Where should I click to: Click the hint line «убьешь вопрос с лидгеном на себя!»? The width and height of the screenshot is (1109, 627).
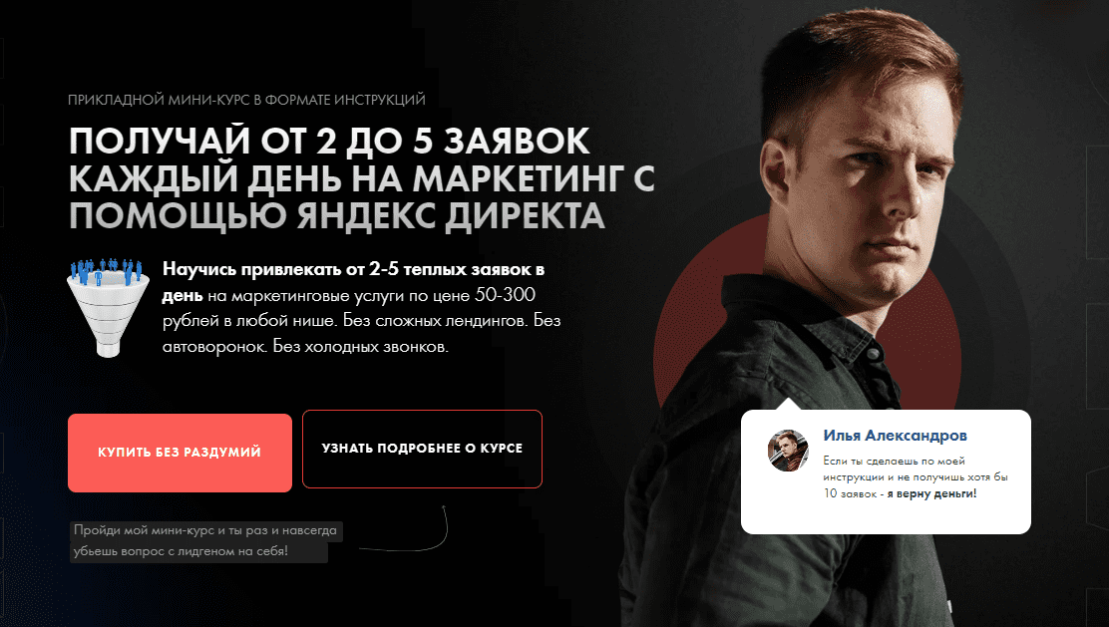(182, 550)
